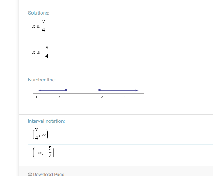Click the Download Page circular arrow icon
Viewport: 213px width, 176px height.
(30, 175)
